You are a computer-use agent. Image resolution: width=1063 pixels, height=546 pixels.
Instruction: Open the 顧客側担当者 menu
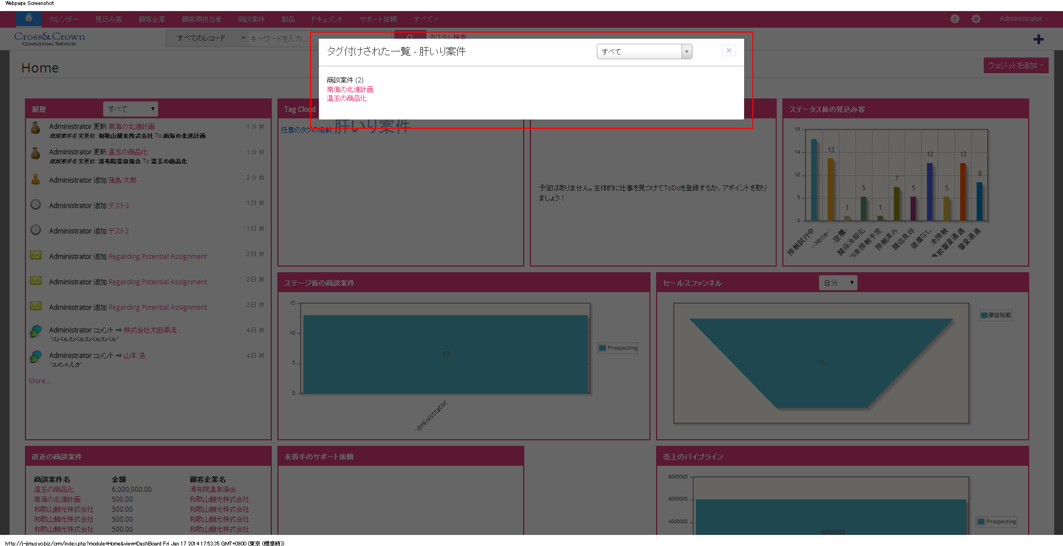click(x=202, y=19)
